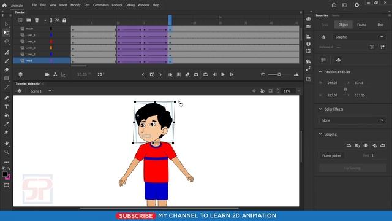Viewport: 392px width, 221px height.
Task: Select the Fluid Brush tool
Action: [x=7, y=52]
